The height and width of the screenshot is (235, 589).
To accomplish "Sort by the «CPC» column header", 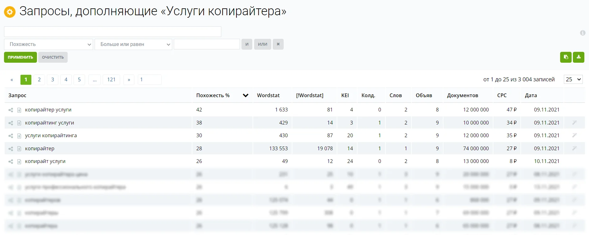I will pos(502,95).
